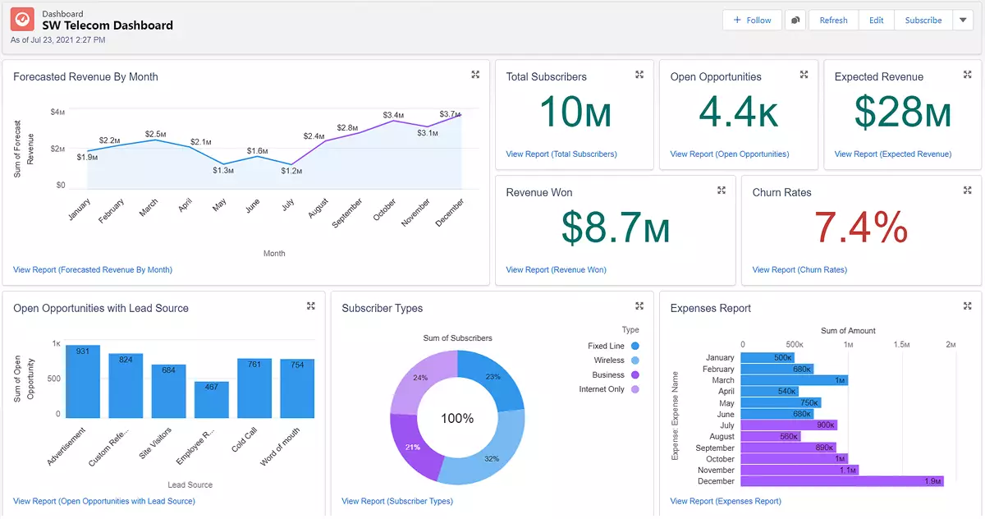
Task: Expand the Forecasted Revenue By Month chart
Action: pos(475,74)
